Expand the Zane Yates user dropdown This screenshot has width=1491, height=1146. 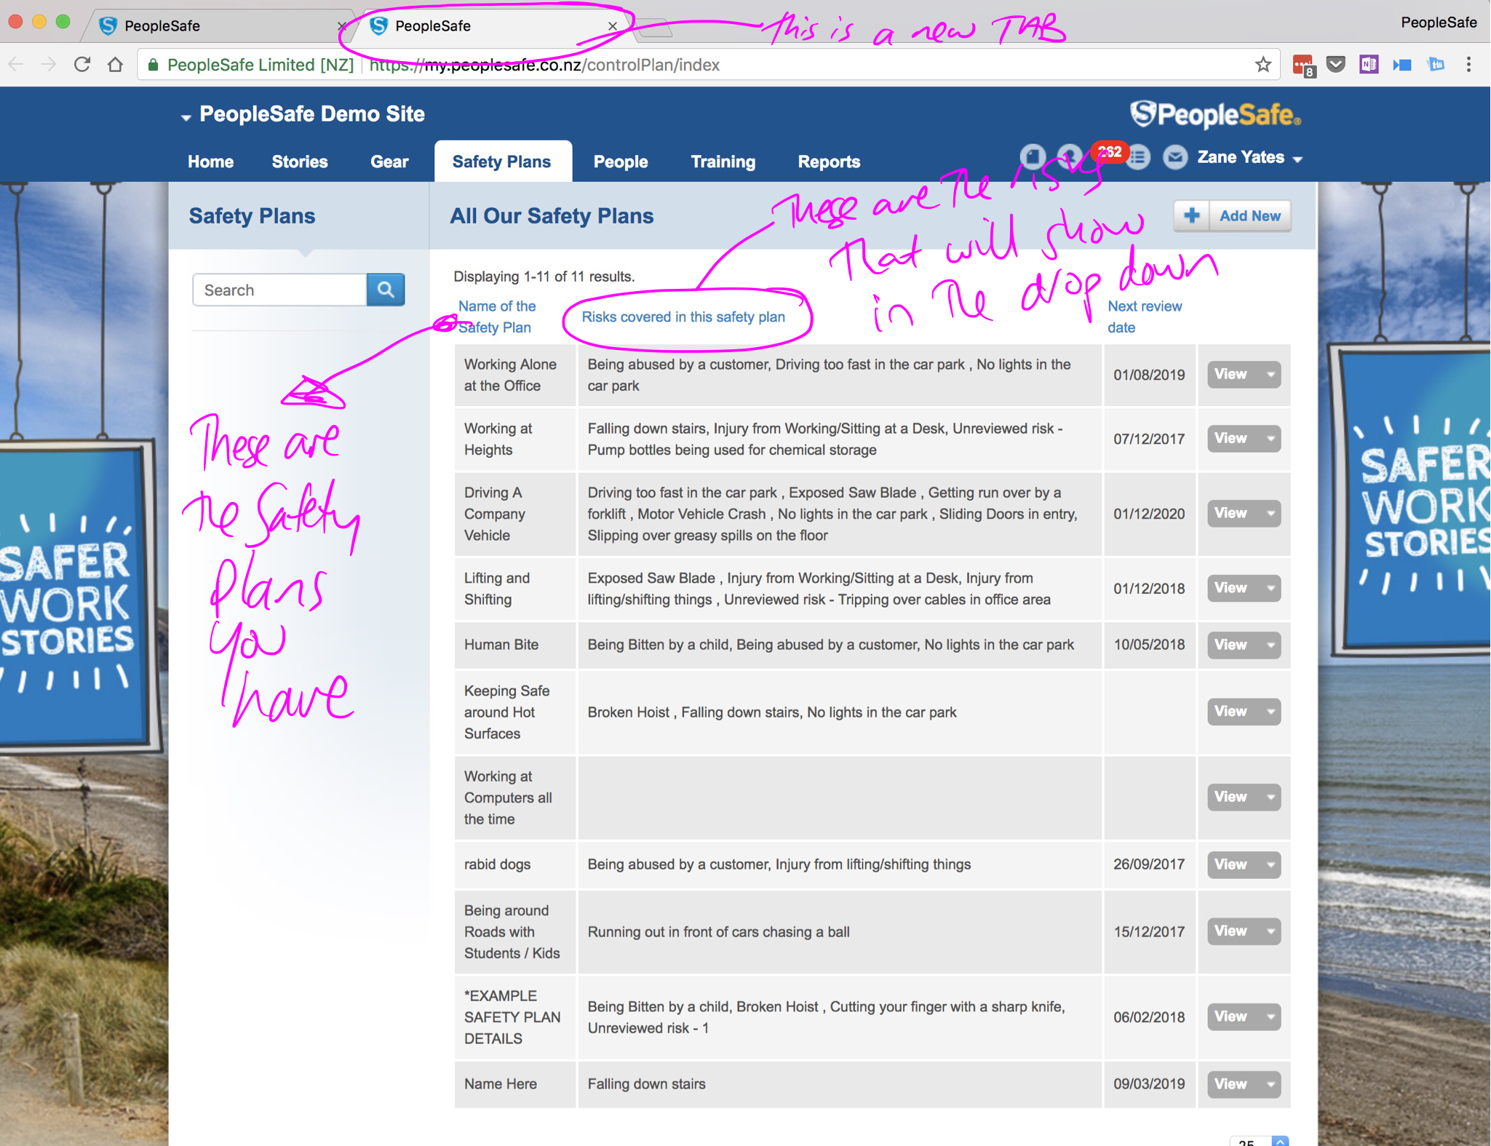[1297, 159]
